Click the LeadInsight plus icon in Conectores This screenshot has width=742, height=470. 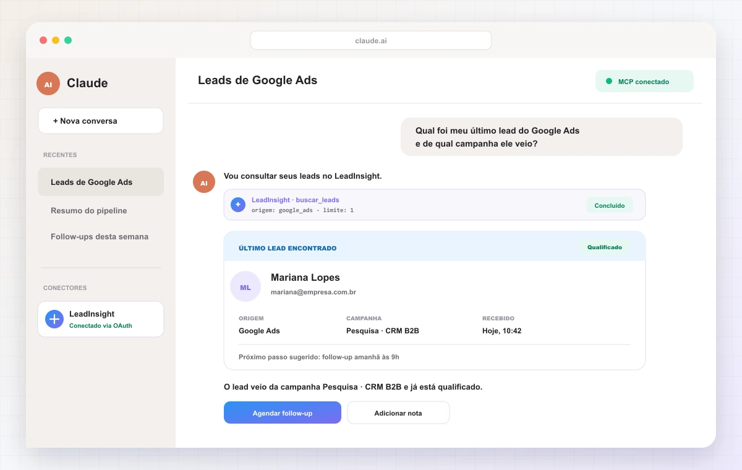click(x=54, y=319)
